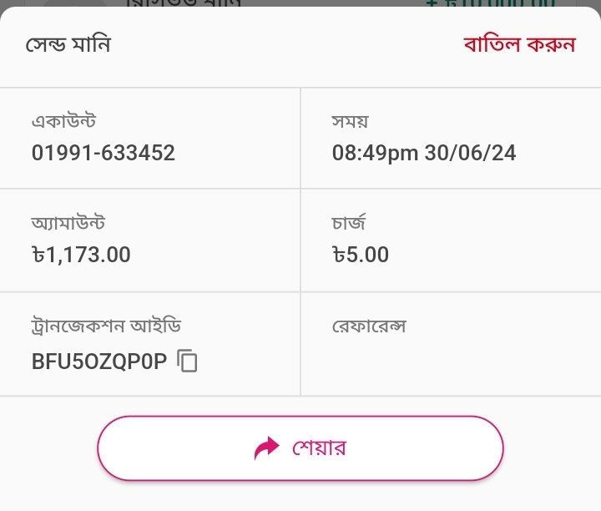Copy the transaction ID with copy icon
The width and height of the screenshot is (601, 511).
(188, 362)
